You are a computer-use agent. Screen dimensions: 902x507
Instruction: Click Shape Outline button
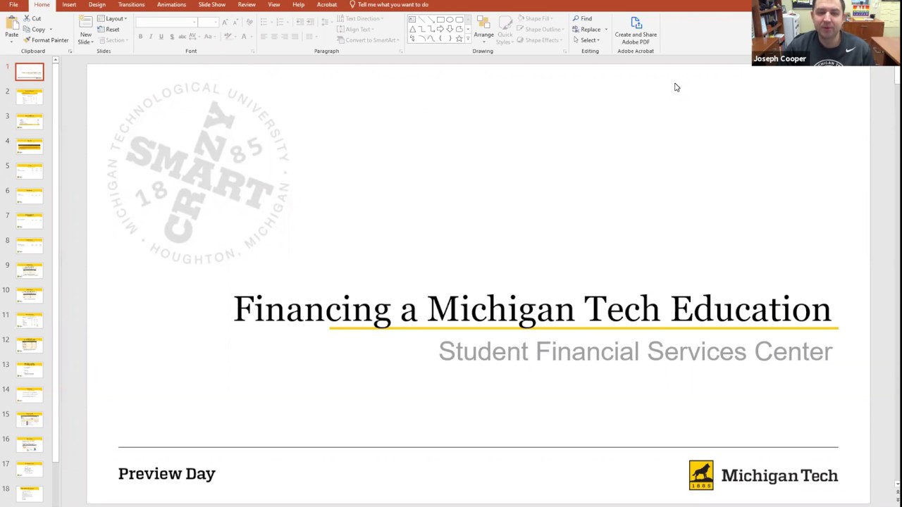539,30
